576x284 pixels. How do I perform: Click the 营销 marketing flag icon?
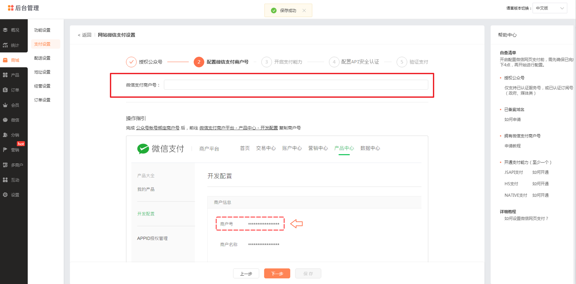click(x=5, y=150)
